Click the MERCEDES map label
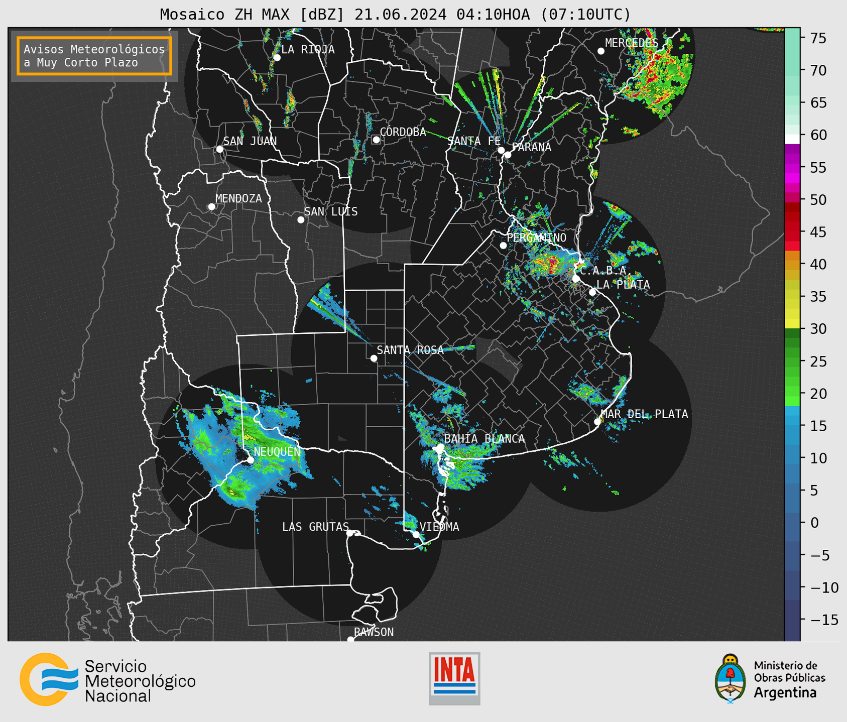 tap(632, 43)
